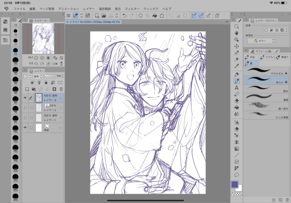Click the lock layer icon

coord(46,82)
